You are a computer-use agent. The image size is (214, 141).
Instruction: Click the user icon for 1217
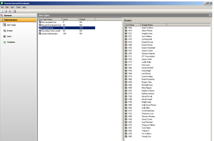coord(126,65)
